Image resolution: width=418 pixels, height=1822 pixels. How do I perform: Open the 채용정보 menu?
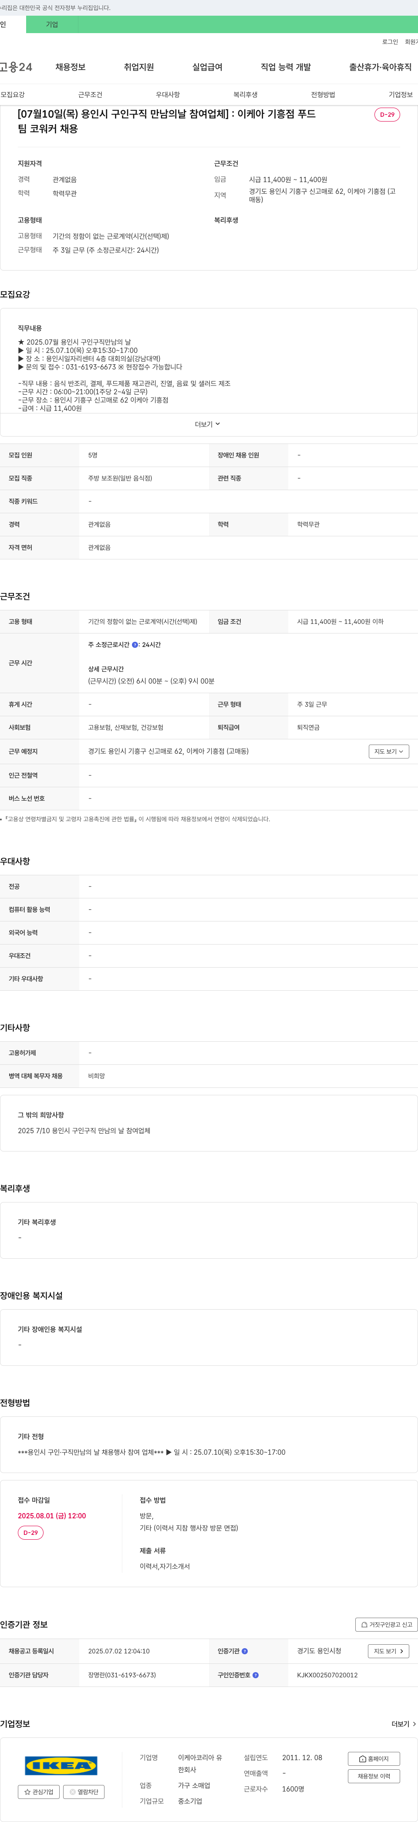71,67
